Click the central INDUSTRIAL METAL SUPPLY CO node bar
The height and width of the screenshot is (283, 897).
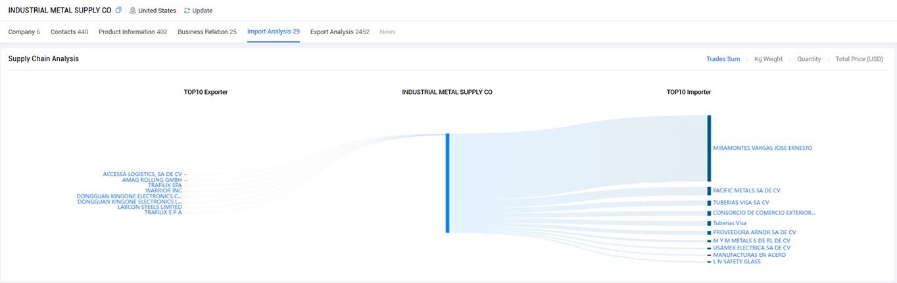(x=447, y=183)
